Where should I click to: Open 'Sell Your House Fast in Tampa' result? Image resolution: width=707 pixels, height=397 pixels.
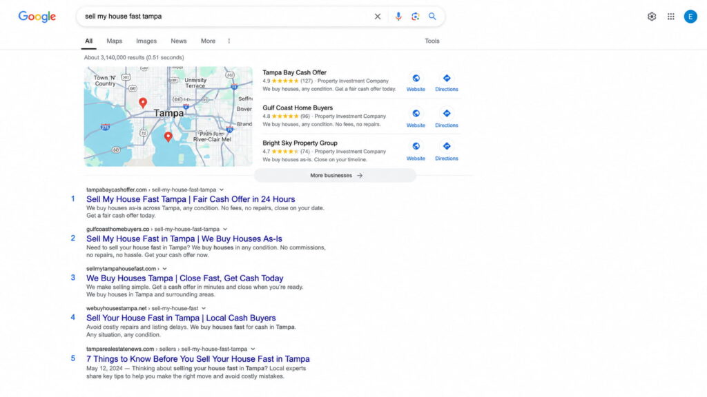click(181, 318)
